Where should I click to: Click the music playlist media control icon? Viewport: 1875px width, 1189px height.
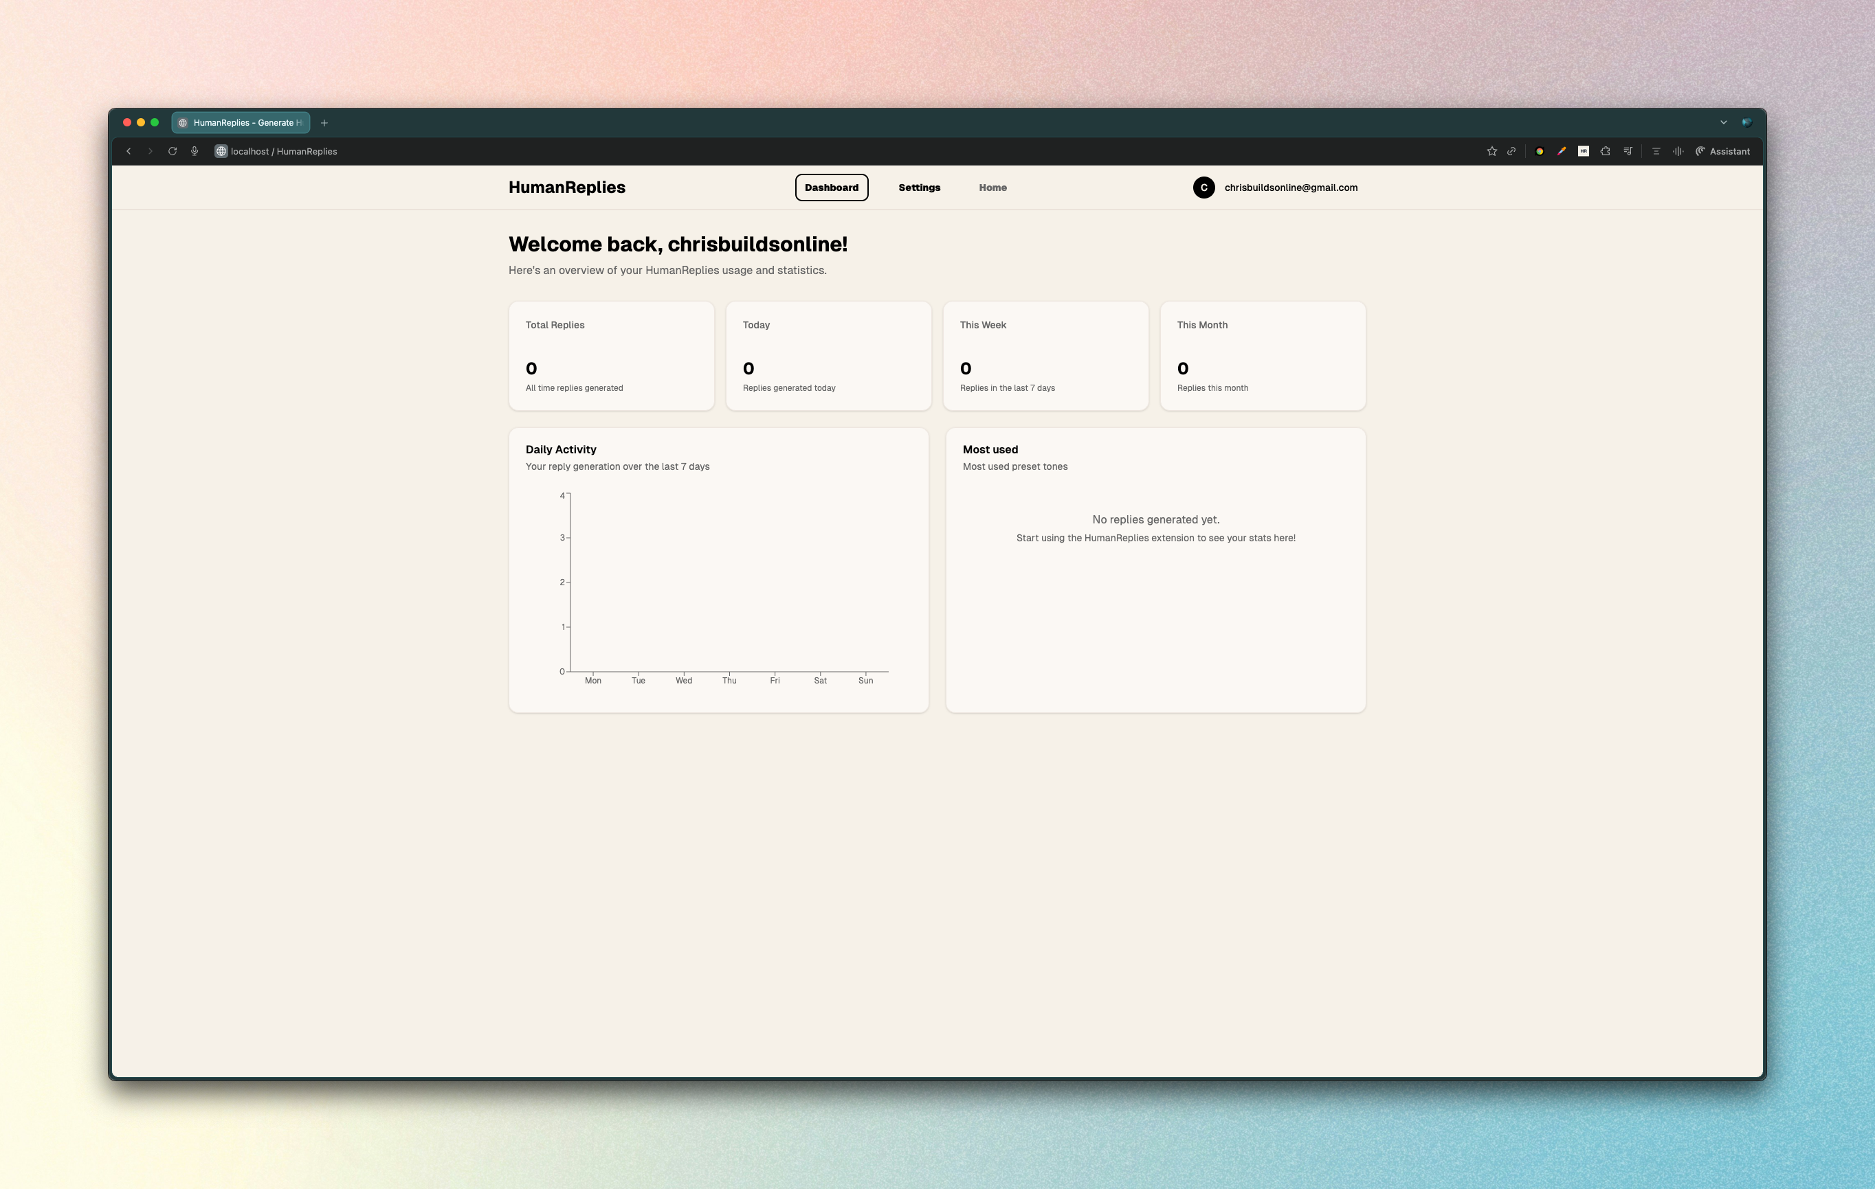click(x=1628, y=152)
